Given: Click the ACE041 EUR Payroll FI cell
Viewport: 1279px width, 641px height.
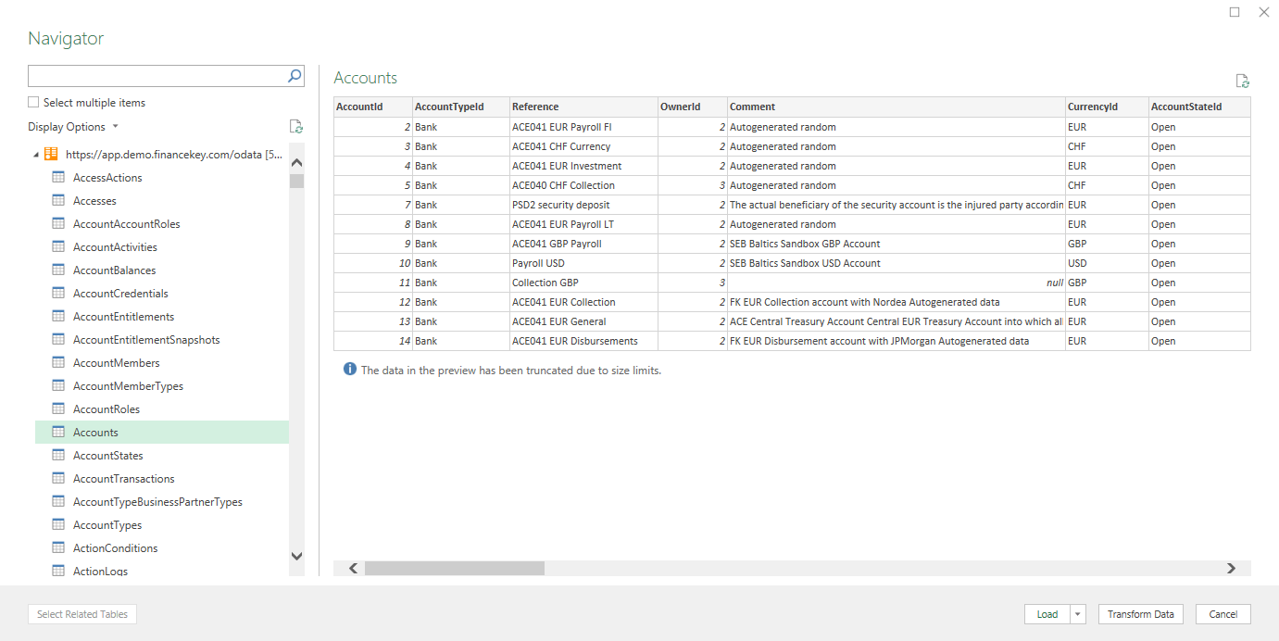Looking at the screenshot, I should [583, 127].
